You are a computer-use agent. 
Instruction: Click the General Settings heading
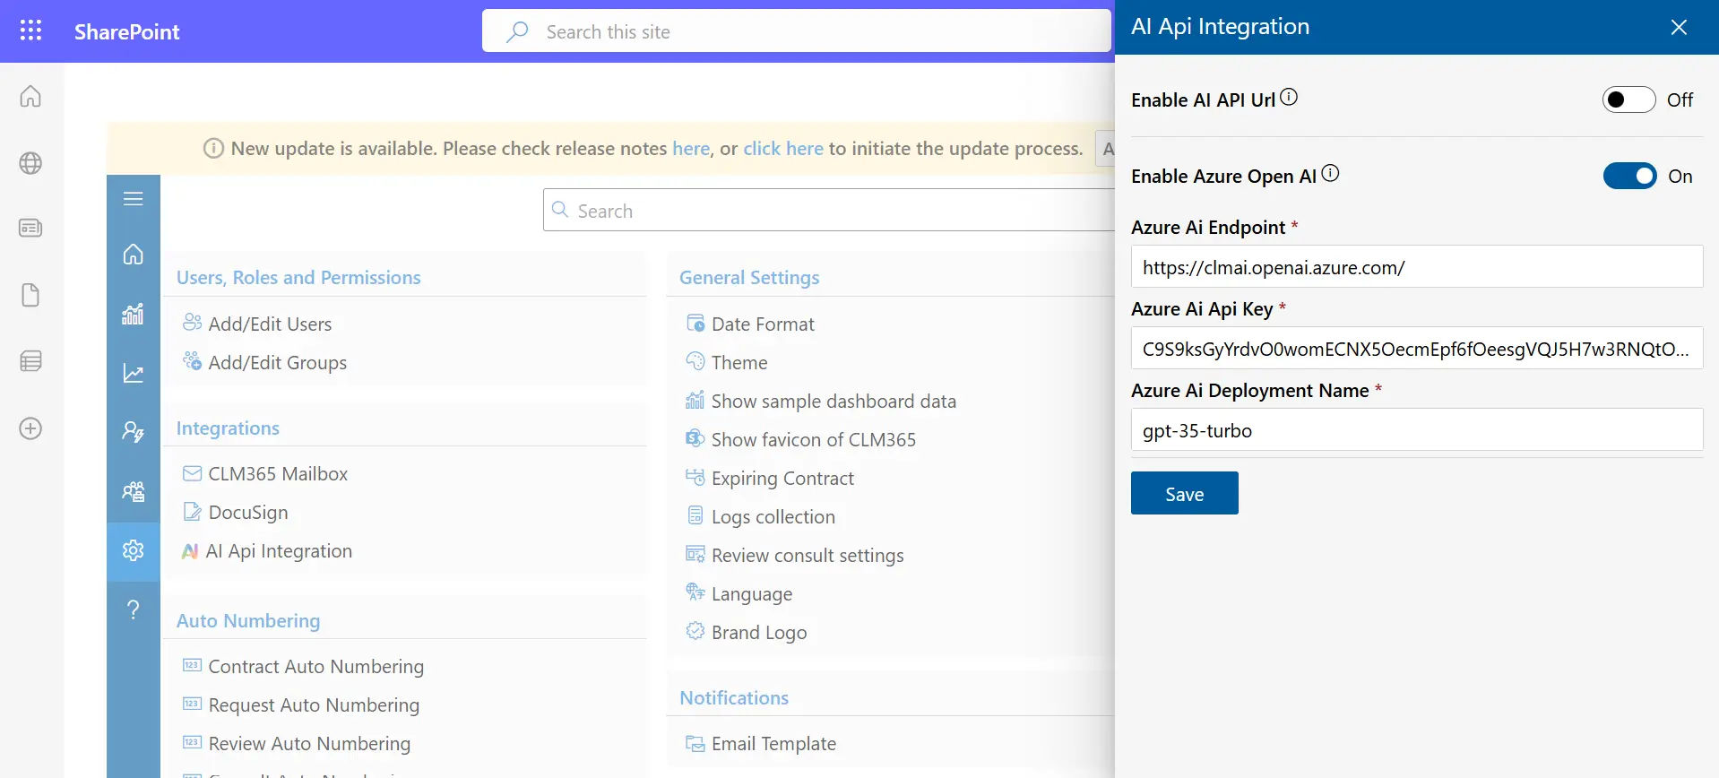pyautogui.click(x=749, y=277)
